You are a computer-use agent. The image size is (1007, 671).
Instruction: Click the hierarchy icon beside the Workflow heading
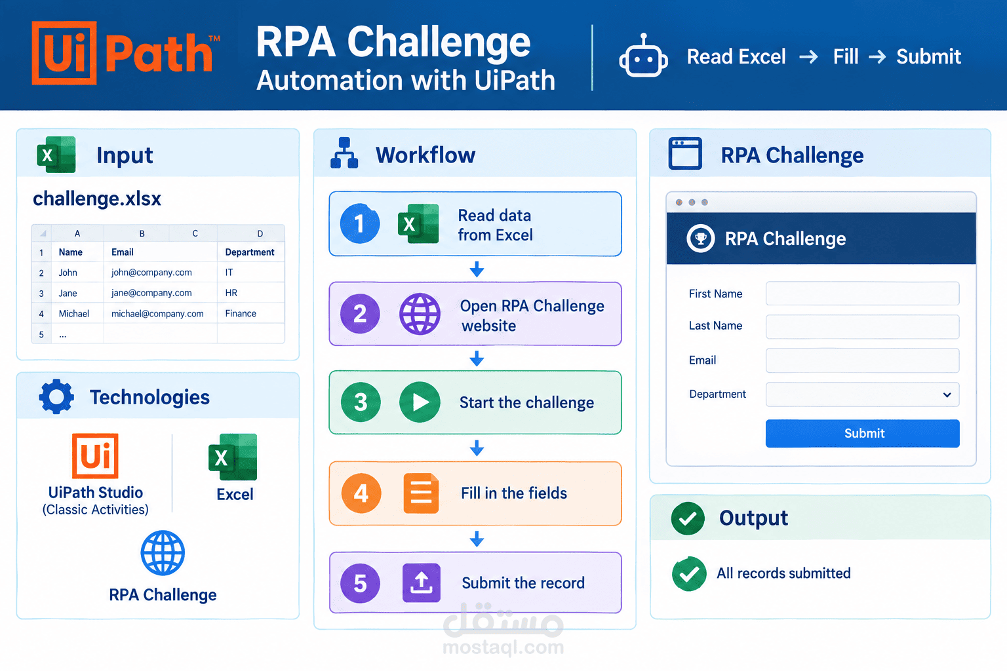coord(344,153)
